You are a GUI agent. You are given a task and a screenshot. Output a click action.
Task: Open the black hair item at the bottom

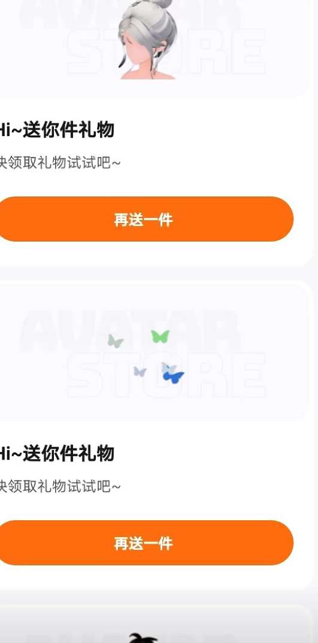pyautogui.click(x=143, y=638)
